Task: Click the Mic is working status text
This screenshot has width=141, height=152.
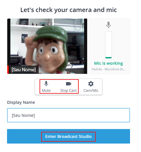Action: [x=109, y=63]
